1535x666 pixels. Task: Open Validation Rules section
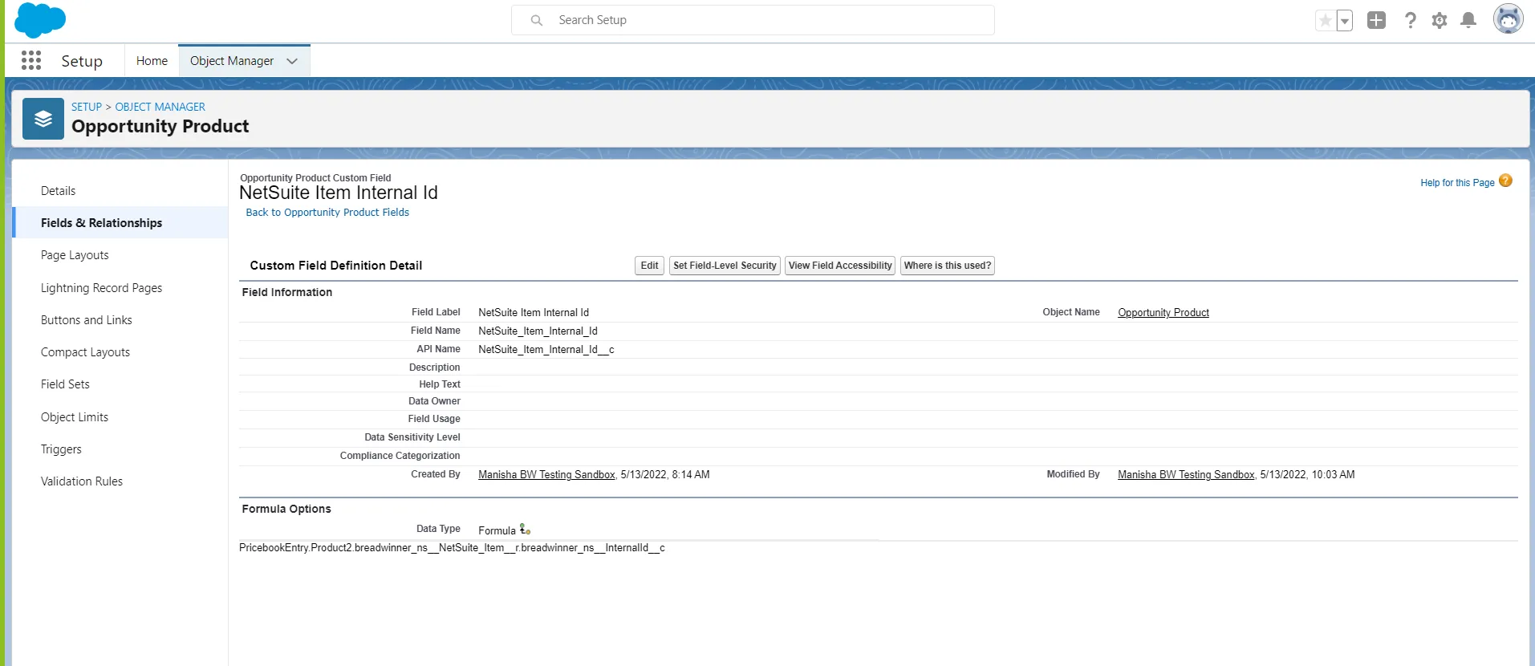point(82,481)
